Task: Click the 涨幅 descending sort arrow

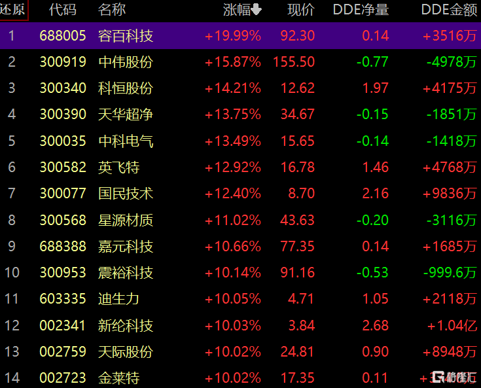Action: click(257, 10)
